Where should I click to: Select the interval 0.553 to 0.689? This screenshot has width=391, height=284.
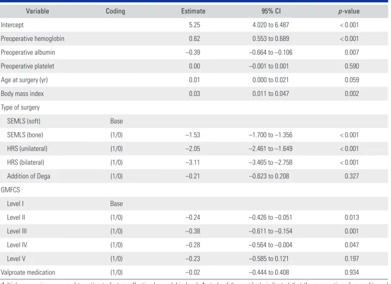(270, 39)
